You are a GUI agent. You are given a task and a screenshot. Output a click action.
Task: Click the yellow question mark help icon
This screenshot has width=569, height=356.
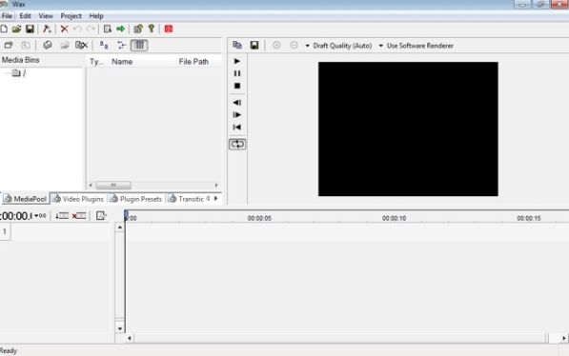pos(152,29)
